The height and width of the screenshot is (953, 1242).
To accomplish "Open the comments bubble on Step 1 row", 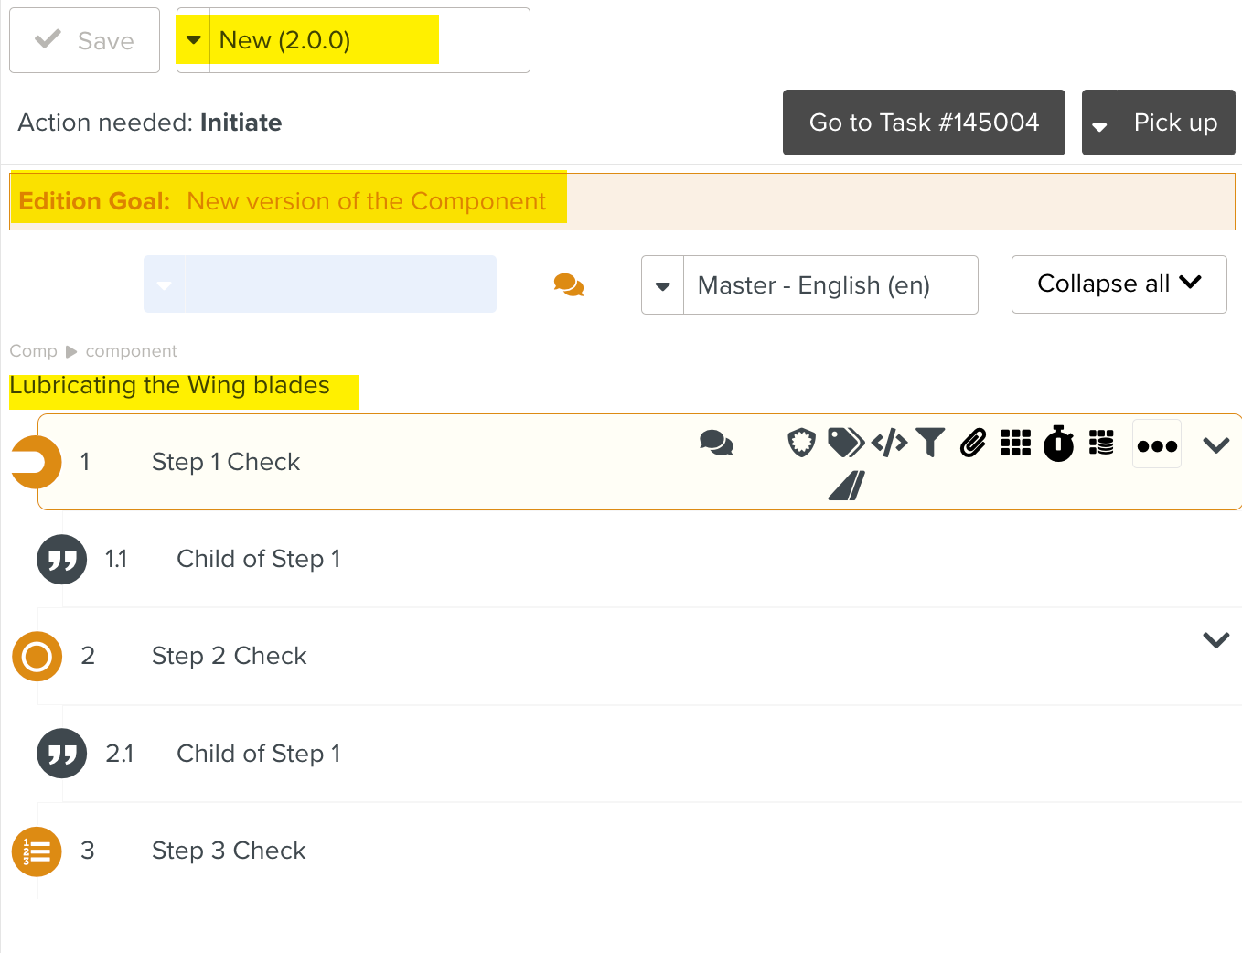I will coord(716,444).
